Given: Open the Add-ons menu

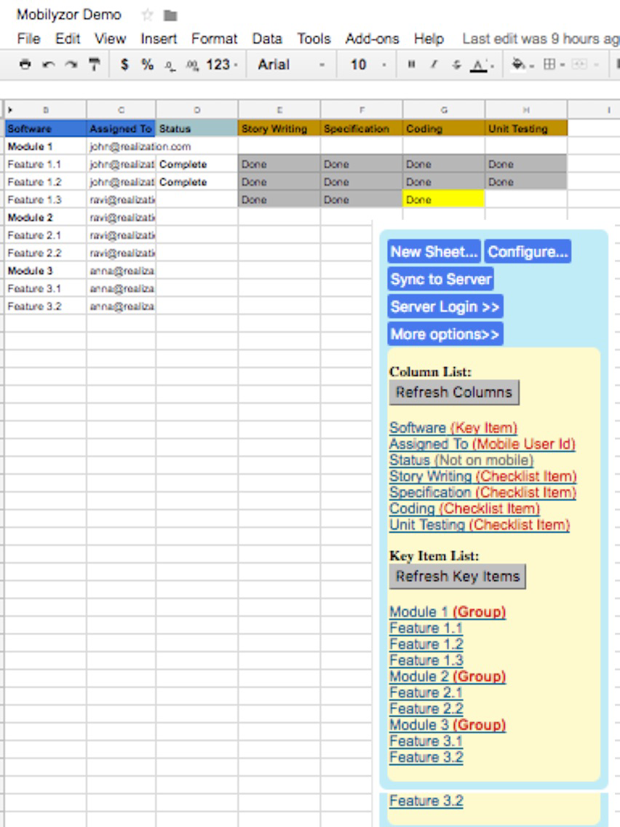Looking at the screenshot, I should point(372,39).
